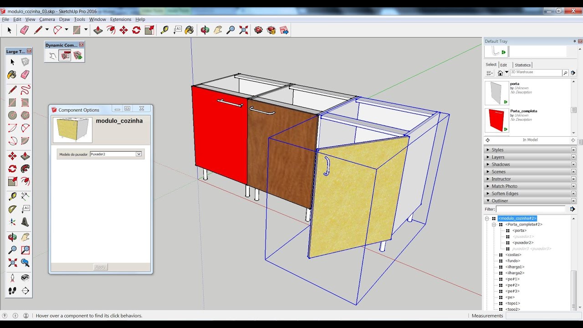Click the search button beside 3D Warehouse field
Screen dimensions: 583x328
click(565, 73)
